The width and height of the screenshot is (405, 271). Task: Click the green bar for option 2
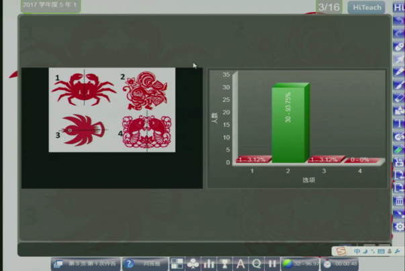(290, 123)
